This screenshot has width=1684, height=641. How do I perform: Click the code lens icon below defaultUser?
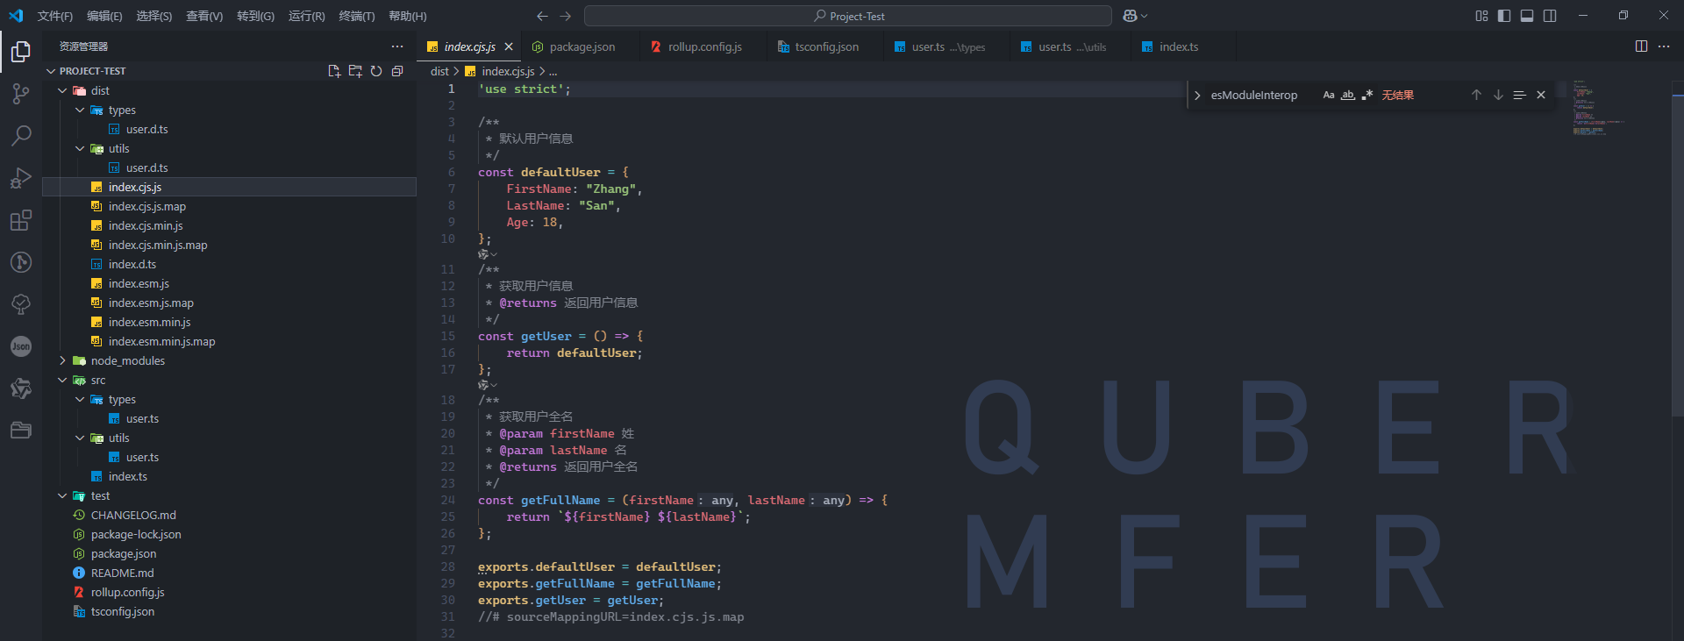487,254
